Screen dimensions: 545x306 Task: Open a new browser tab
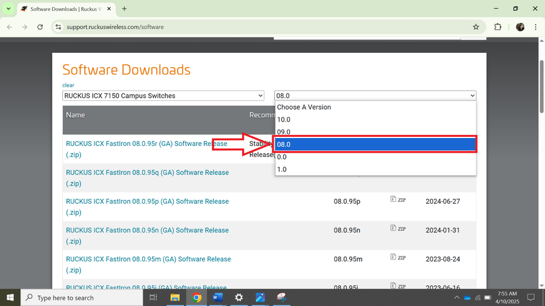(x=124, y=9)
